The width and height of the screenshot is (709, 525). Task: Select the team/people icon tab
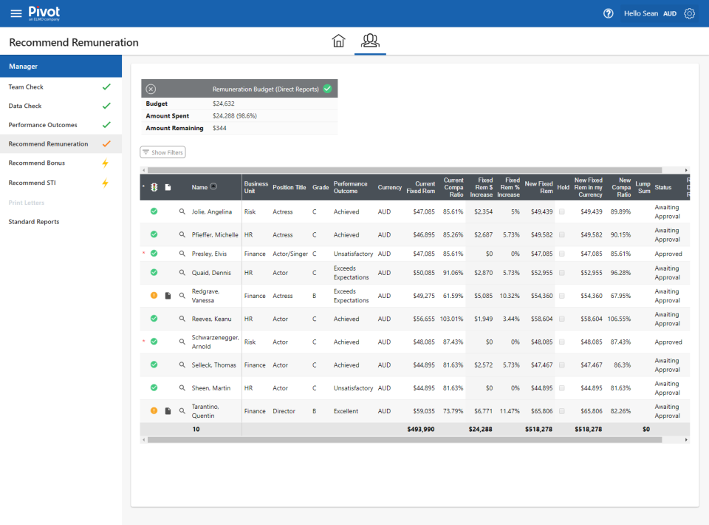point(370,41)
